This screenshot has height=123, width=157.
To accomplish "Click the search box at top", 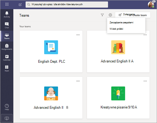I will tap(67, 5).
